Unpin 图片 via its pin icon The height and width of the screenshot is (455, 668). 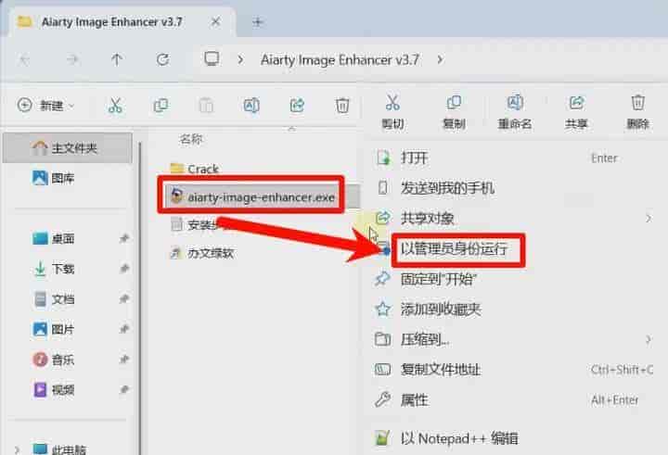click(x=124, y=329)
